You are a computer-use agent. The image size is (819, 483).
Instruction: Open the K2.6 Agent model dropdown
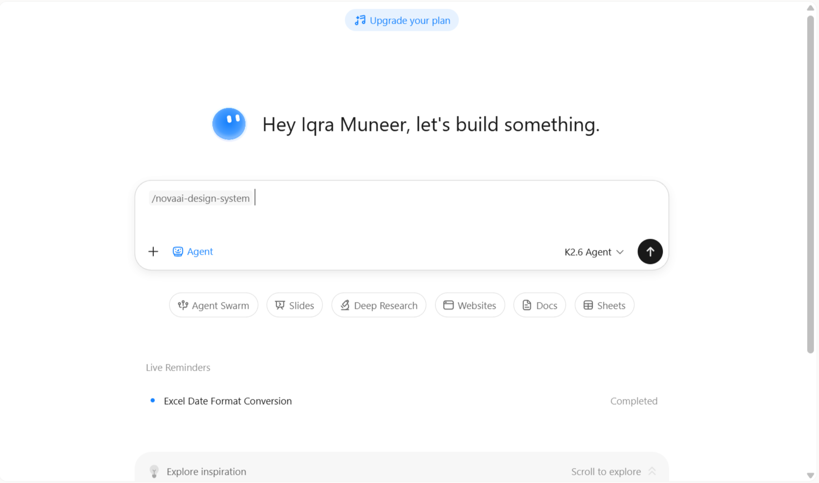point(594,252)
